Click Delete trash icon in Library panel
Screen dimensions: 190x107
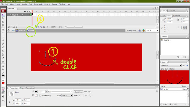[170, 104]
